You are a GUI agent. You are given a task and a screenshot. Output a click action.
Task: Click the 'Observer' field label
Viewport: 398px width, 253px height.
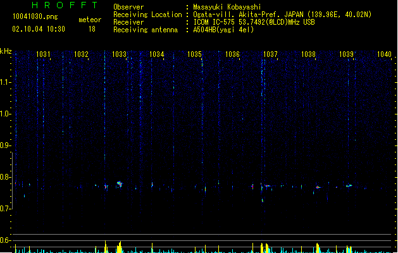(128, 7)
